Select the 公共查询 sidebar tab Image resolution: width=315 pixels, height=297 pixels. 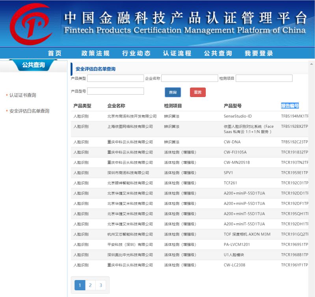point(34,65)
